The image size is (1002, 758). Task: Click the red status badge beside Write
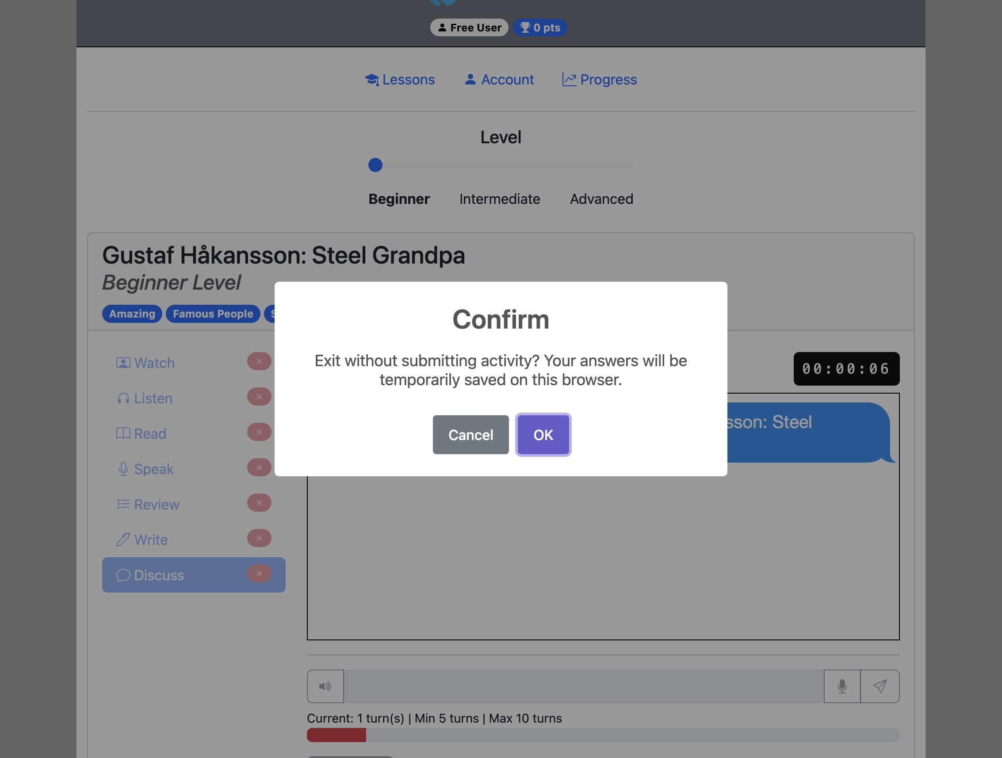click(x=259, y=538)
